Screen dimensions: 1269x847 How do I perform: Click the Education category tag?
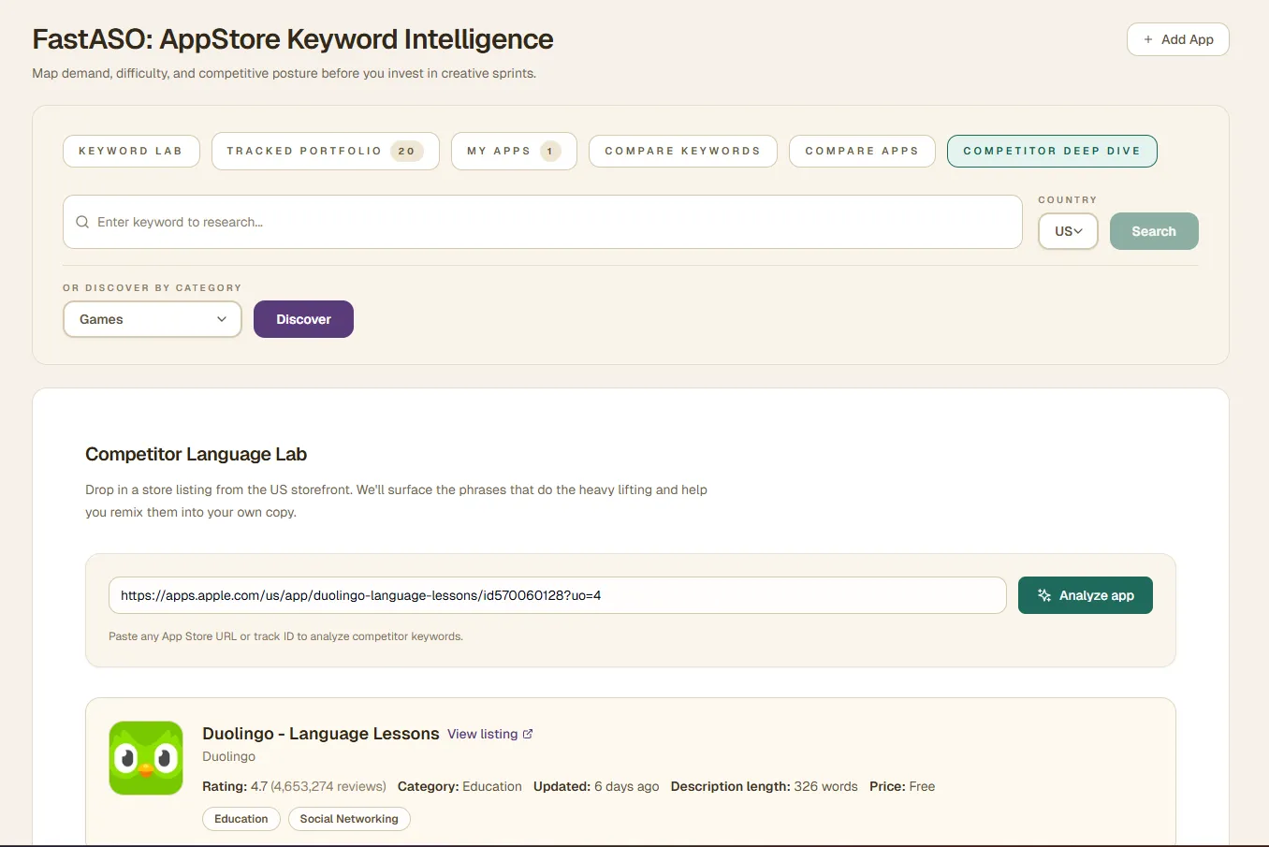(x=241, y=819)
